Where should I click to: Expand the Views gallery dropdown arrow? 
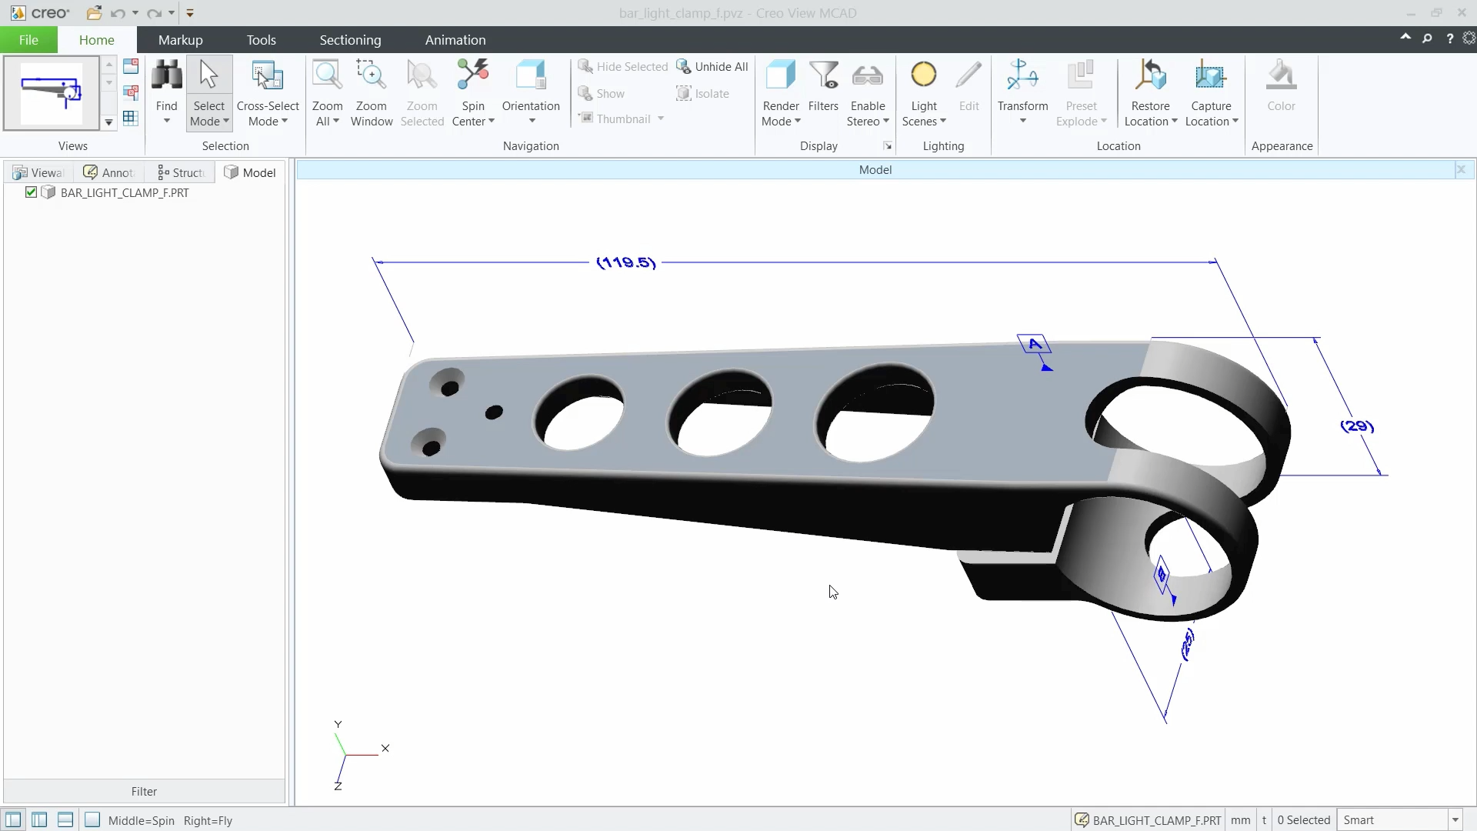coord(108,122)
